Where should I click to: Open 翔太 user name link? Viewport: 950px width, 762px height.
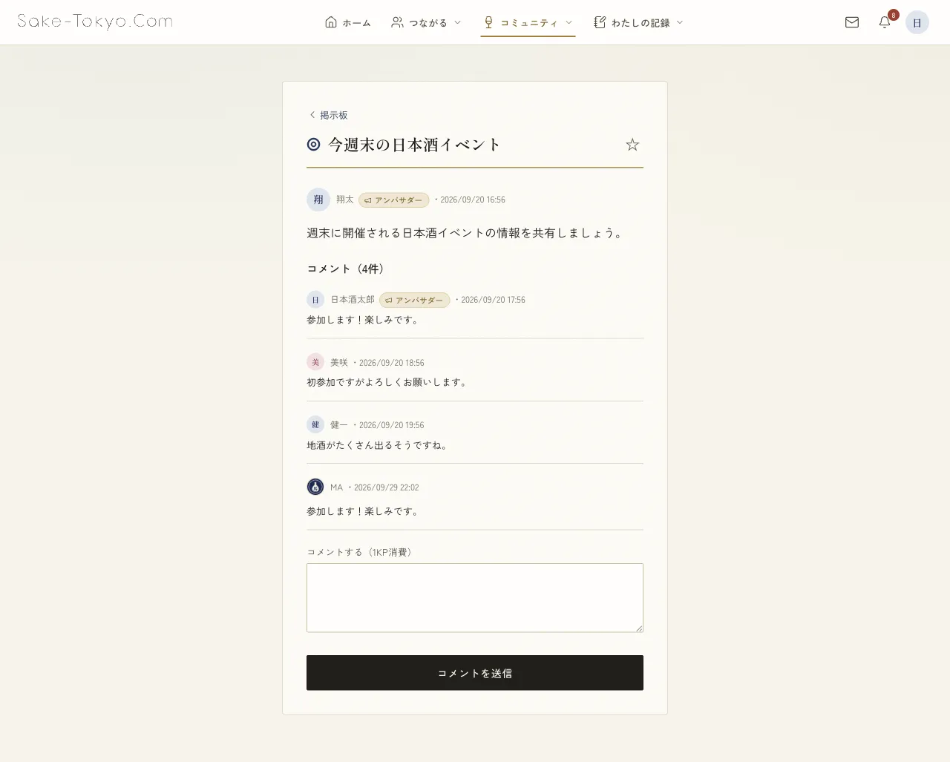[345, 200]
